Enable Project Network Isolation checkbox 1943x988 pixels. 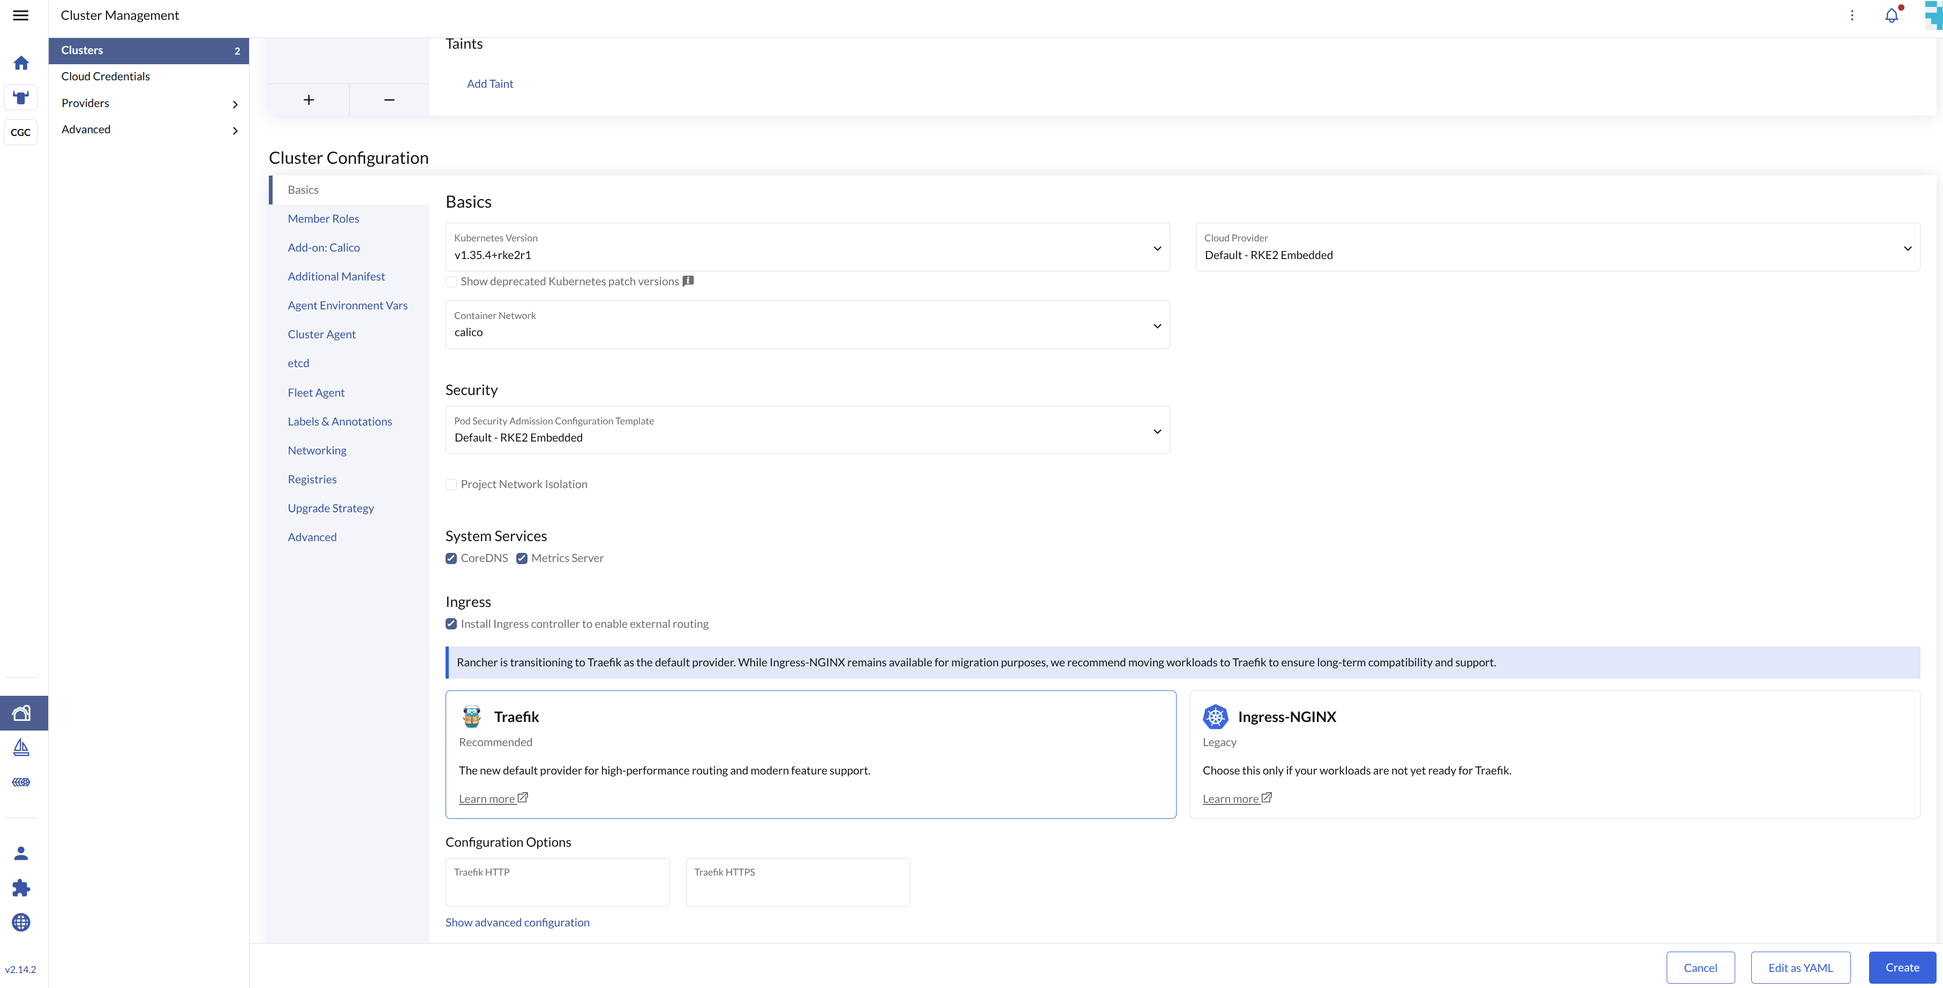tap(451, 484)
